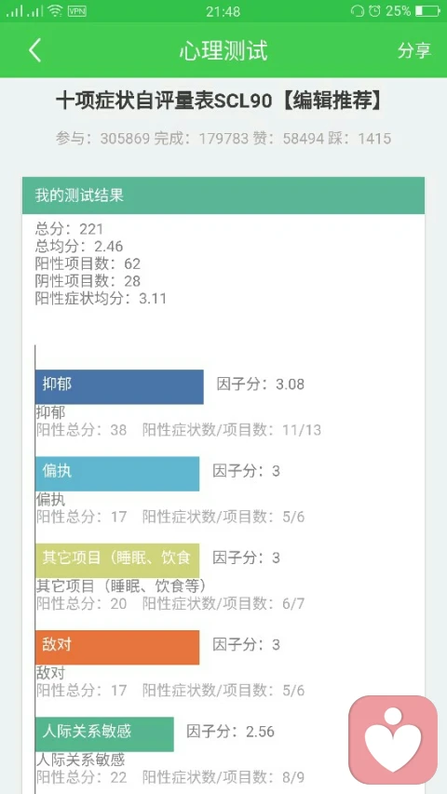The image size is (447, 794).
Task: Click the 分享 share button
Action: [x=414, y=50]
